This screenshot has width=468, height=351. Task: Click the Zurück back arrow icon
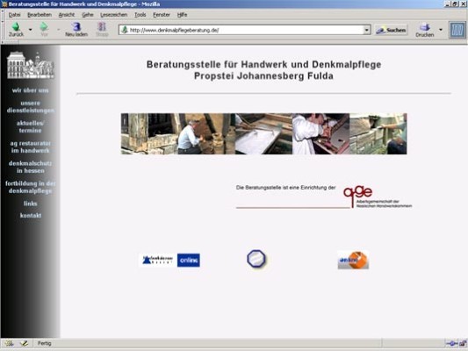tap(16, 27)
